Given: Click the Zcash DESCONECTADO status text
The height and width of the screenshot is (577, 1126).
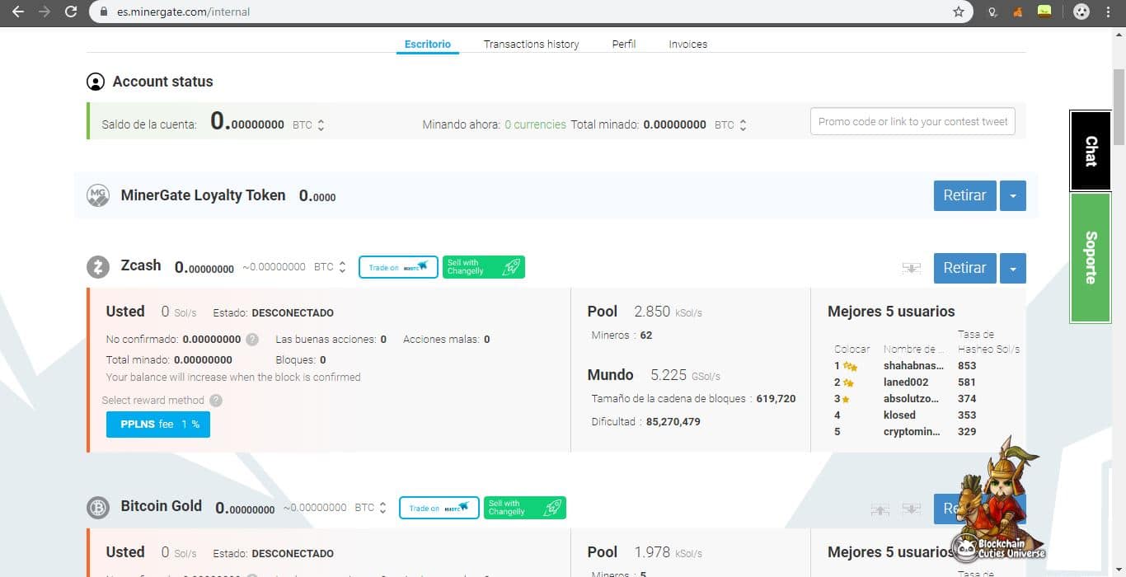Looking at the screenshot, I should point(293,313).
